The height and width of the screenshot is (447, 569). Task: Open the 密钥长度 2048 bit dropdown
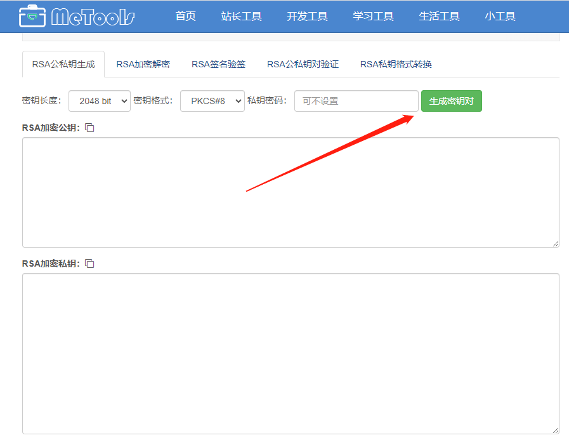[100, 101]
